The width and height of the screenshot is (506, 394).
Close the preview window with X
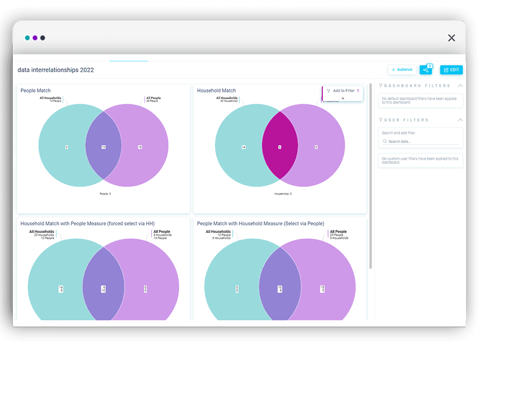(451, 38)
